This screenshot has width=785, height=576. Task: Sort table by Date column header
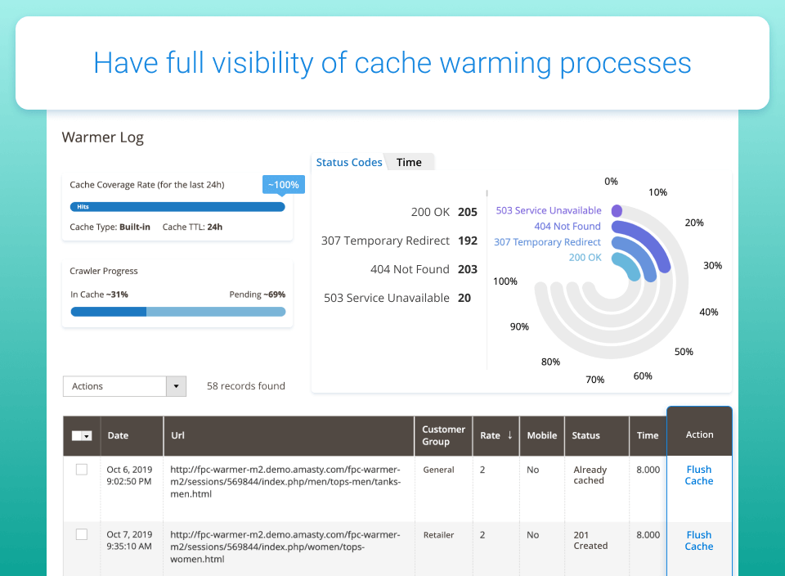click(119, 435)
